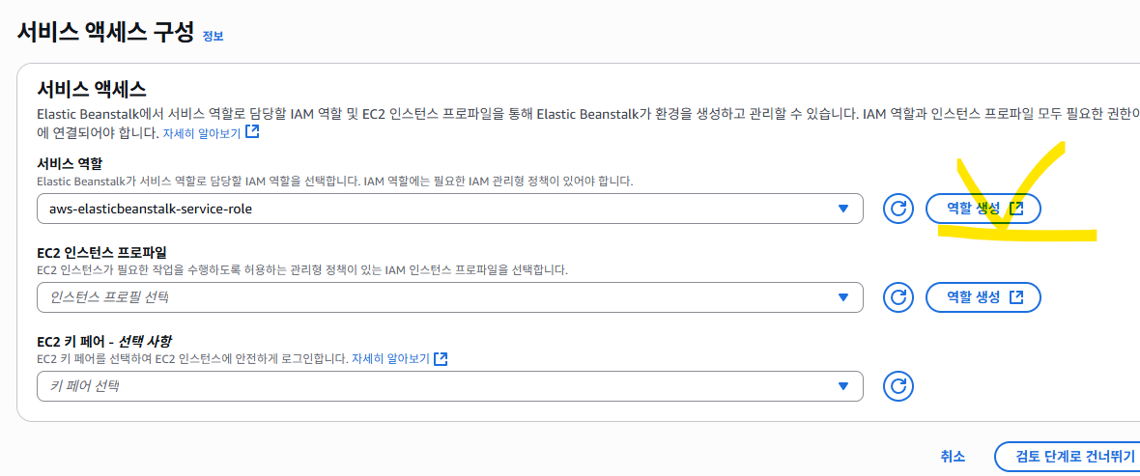Click external-link icon after EC2 키 페어 자세히 알아보기
Image resolution: width=1140 pixels, height=476 pixels.
441,359
